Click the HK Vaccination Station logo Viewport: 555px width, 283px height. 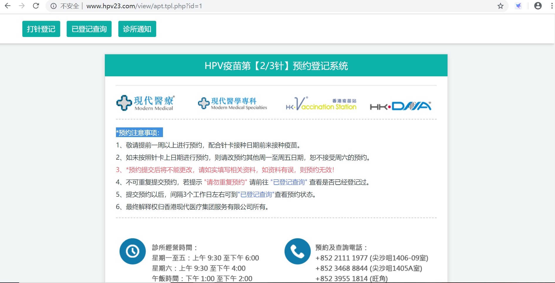coord(321,104)
